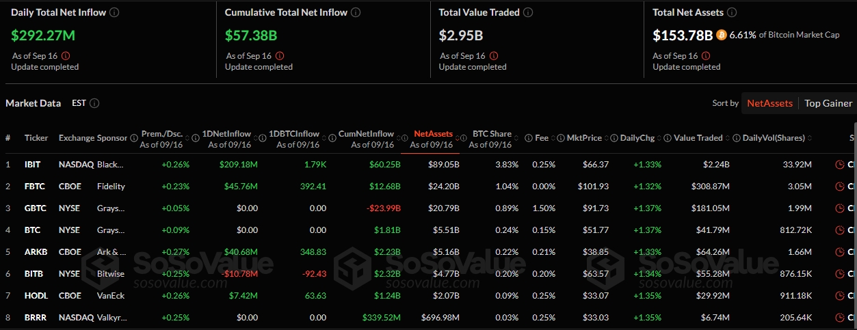The width and height of the screenshot is (857, 330).
Task: Click clock icon in FBTC row
Action: 840,187
